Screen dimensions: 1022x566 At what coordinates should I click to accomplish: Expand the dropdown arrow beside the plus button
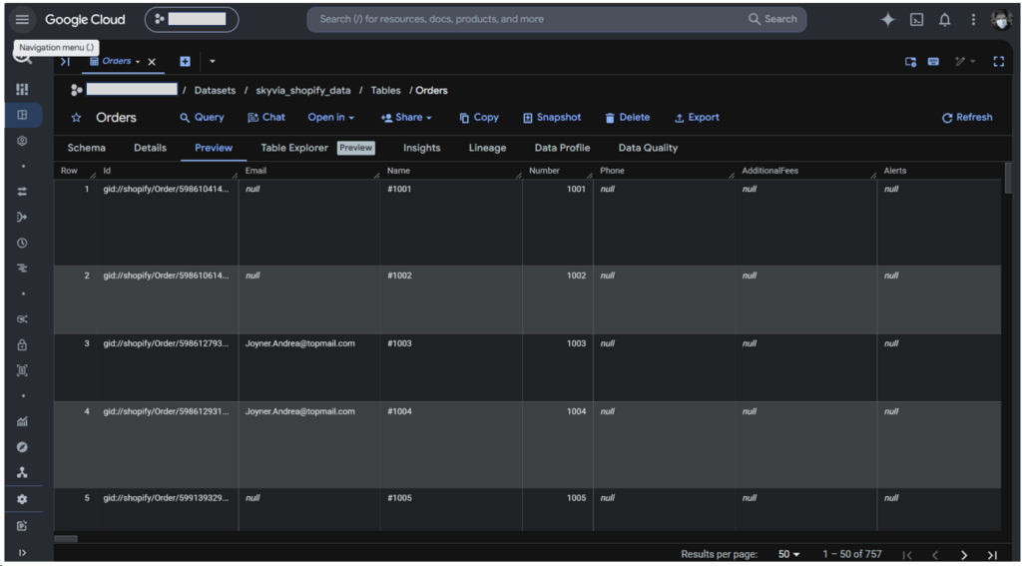tap(213, 61)
